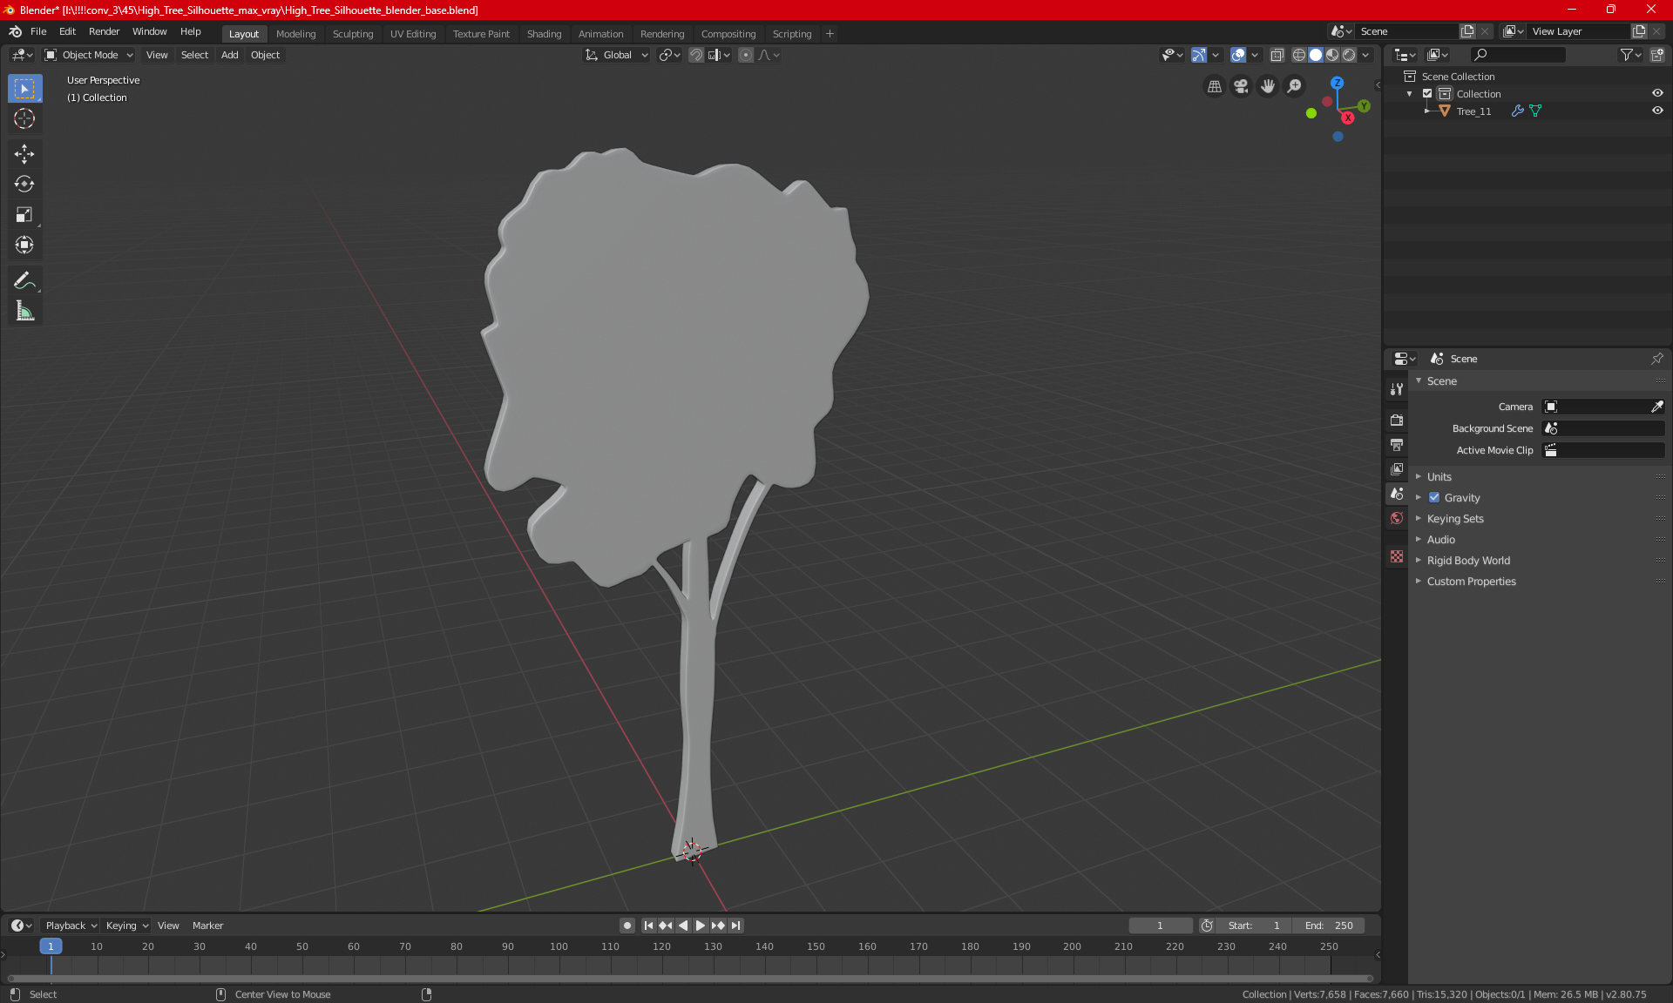Image resolution: width=1673 pixels, height=1003 pixels.
Task: Select the Transform tool
Action: (24, 245)
